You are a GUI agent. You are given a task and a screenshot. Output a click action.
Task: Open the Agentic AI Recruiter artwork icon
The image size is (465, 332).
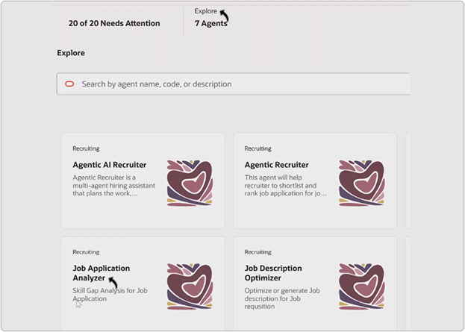[x=190, y=183]
